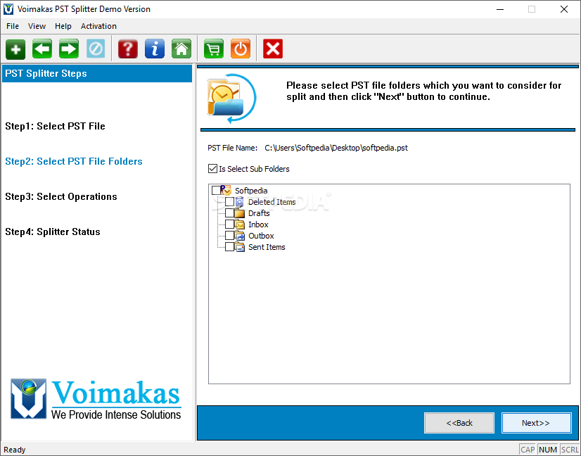
Task: Select the Deleted Items tree label
Action: [272, 202]
